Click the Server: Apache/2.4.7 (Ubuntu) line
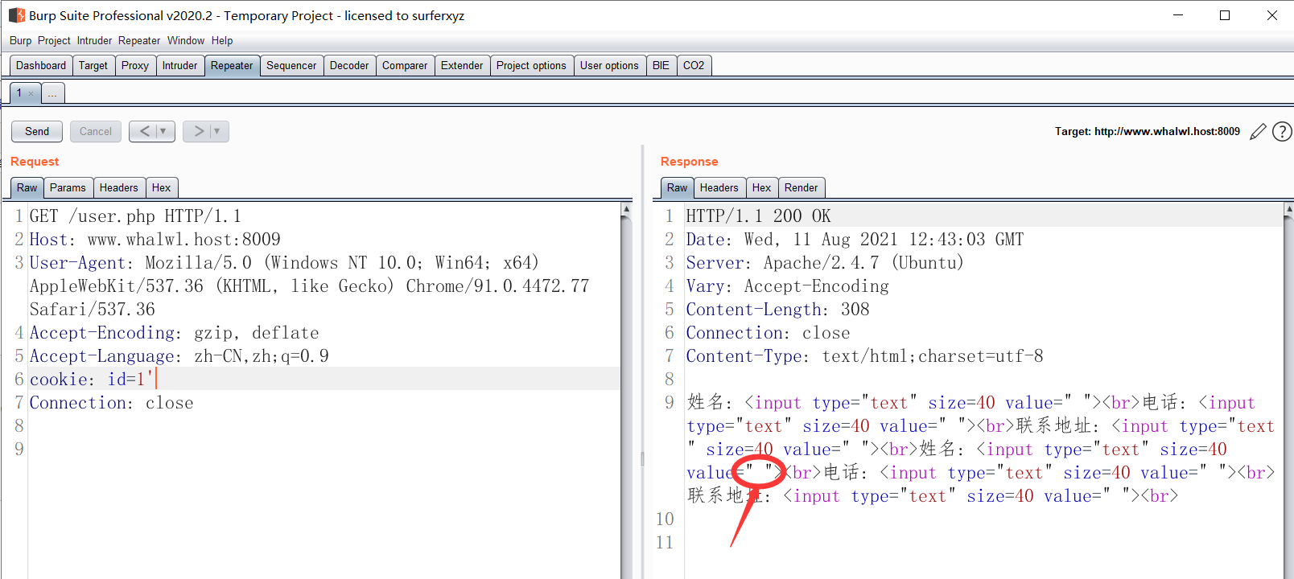 [825, 263]
